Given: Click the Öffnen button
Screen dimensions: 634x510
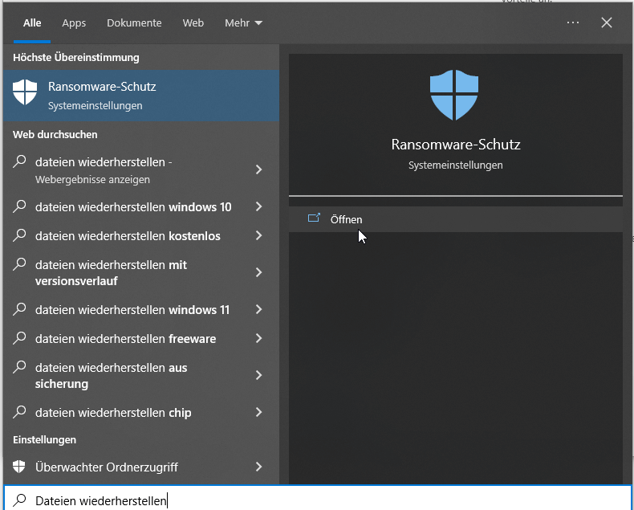Looking at the screenshot, I should click(x=456, y=219).
